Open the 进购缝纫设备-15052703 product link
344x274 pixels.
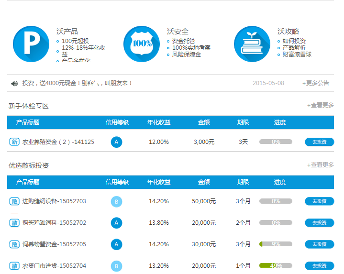54,201
